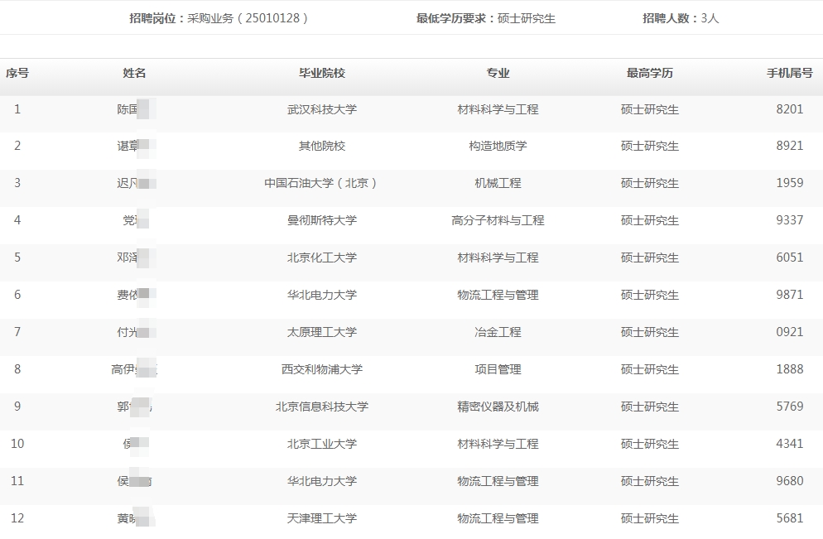The image size is (823, 539).
Task: Click 中国石油大学（北京）in the table
Action: (x=322, y=183)
